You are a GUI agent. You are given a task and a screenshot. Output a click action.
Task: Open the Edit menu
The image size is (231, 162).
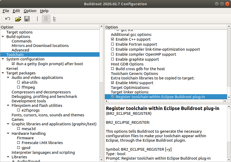tap(16, 11)
